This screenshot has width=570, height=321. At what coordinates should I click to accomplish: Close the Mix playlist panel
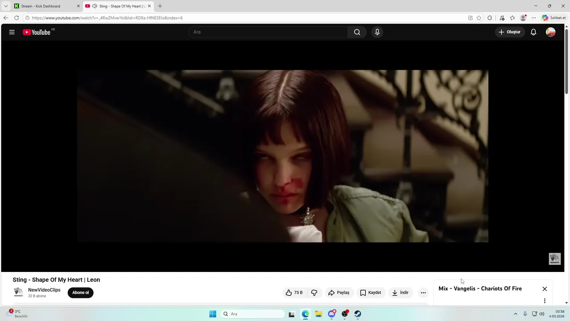pos(545,289)
